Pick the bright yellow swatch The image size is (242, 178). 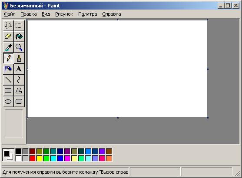(x=40, y=158)
